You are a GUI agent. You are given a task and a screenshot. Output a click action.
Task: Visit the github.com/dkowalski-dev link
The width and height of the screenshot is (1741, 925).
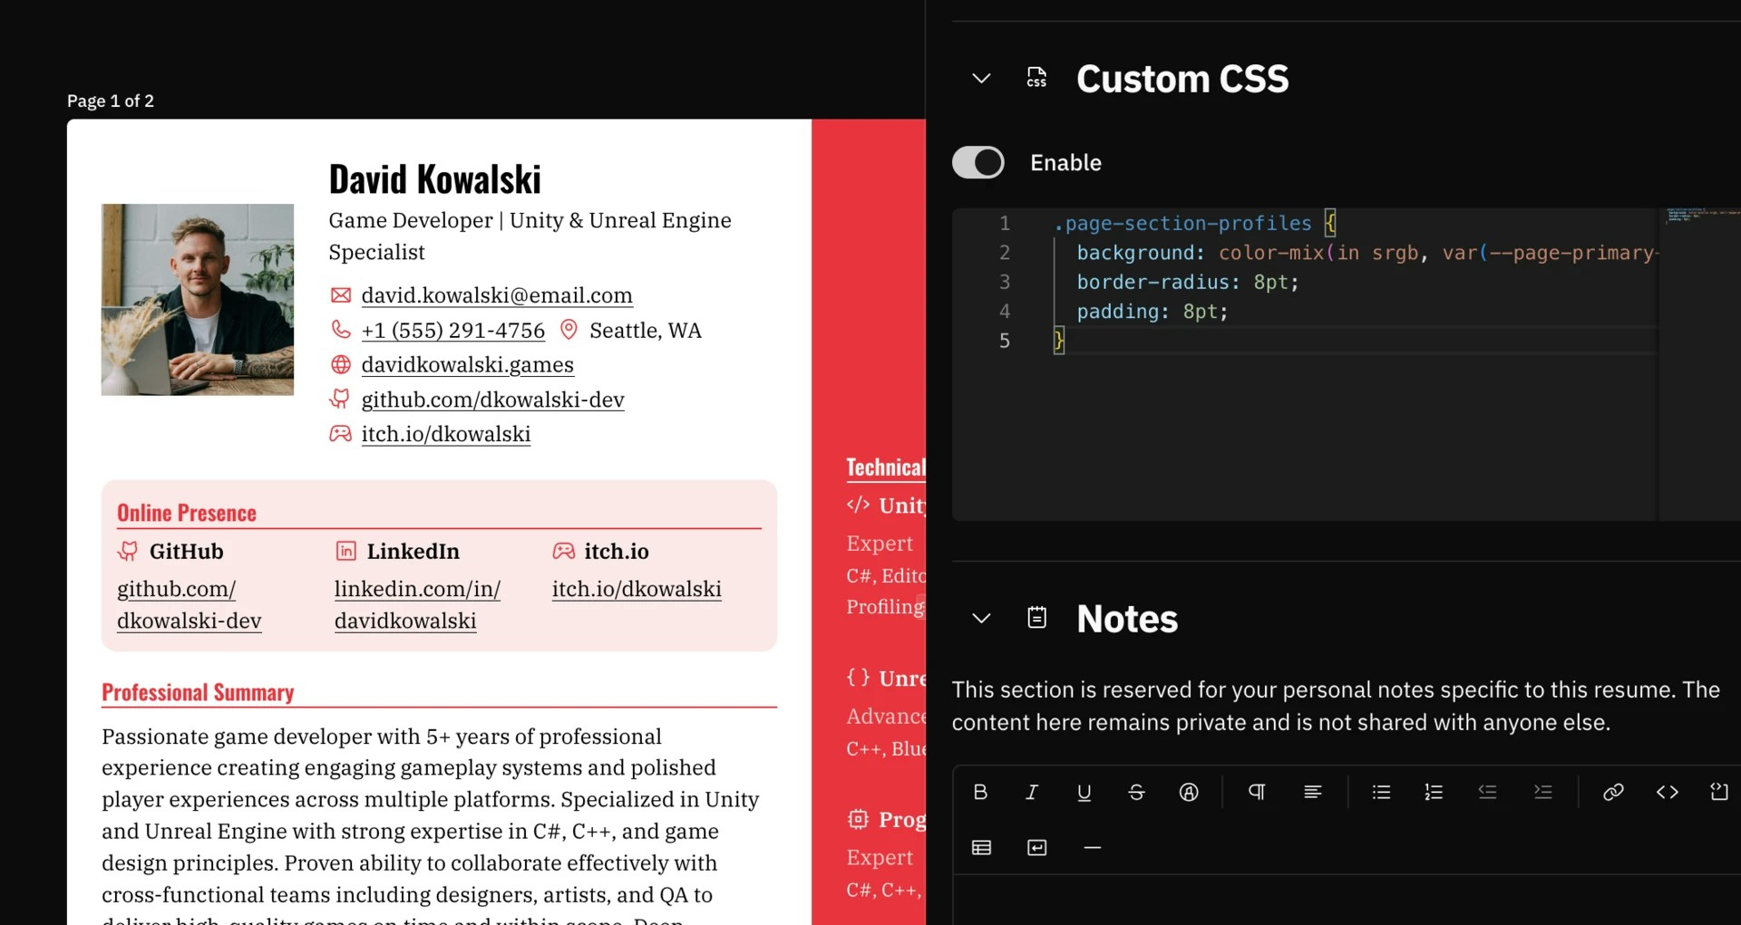point(492,400)
